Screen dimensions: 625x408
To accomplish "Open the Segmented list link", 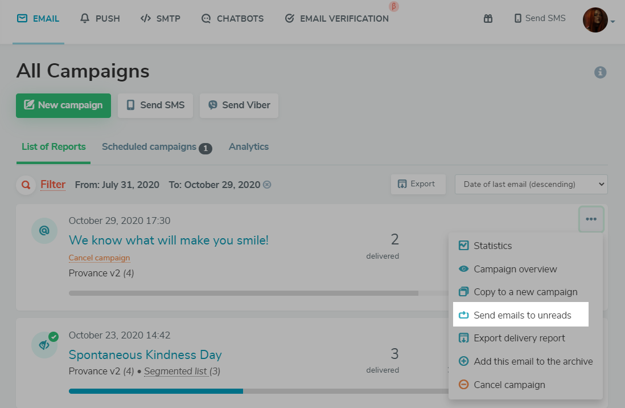I will 175,372.
